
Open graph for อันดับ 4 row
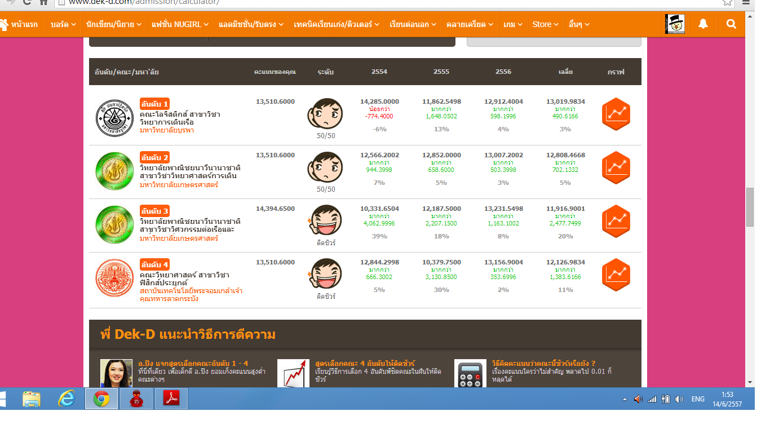tap(616, 275)
